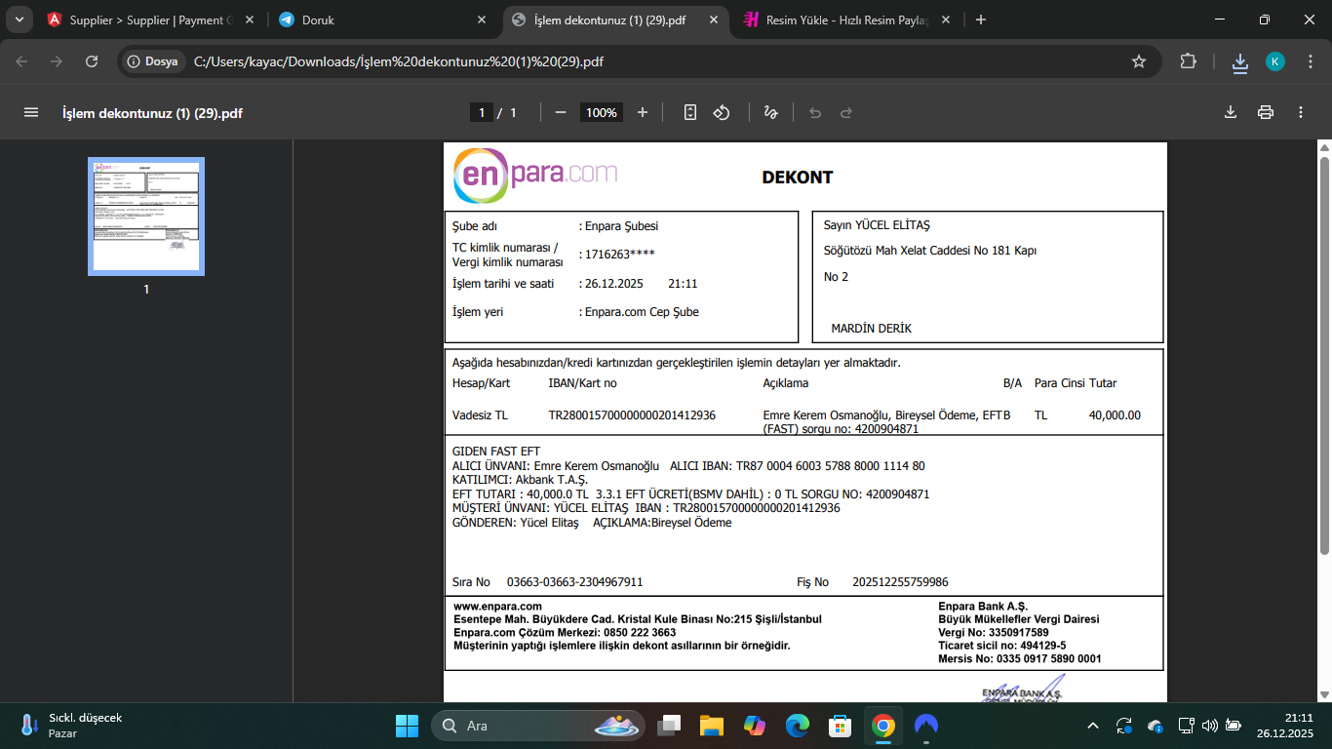Show hidden system tray icons
1332x749 pixels.
point(1093,726)
